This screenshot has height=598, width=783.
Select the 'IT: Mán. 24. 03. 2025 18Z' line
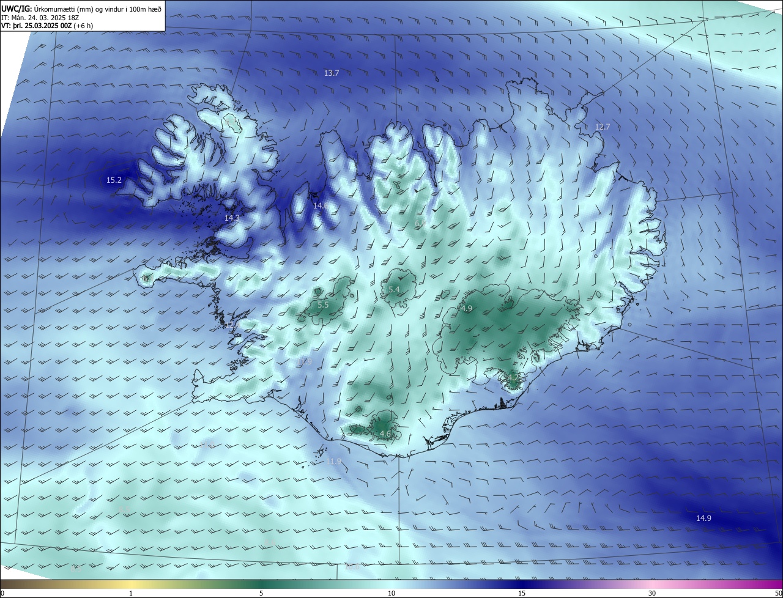[x=40, y=17]
